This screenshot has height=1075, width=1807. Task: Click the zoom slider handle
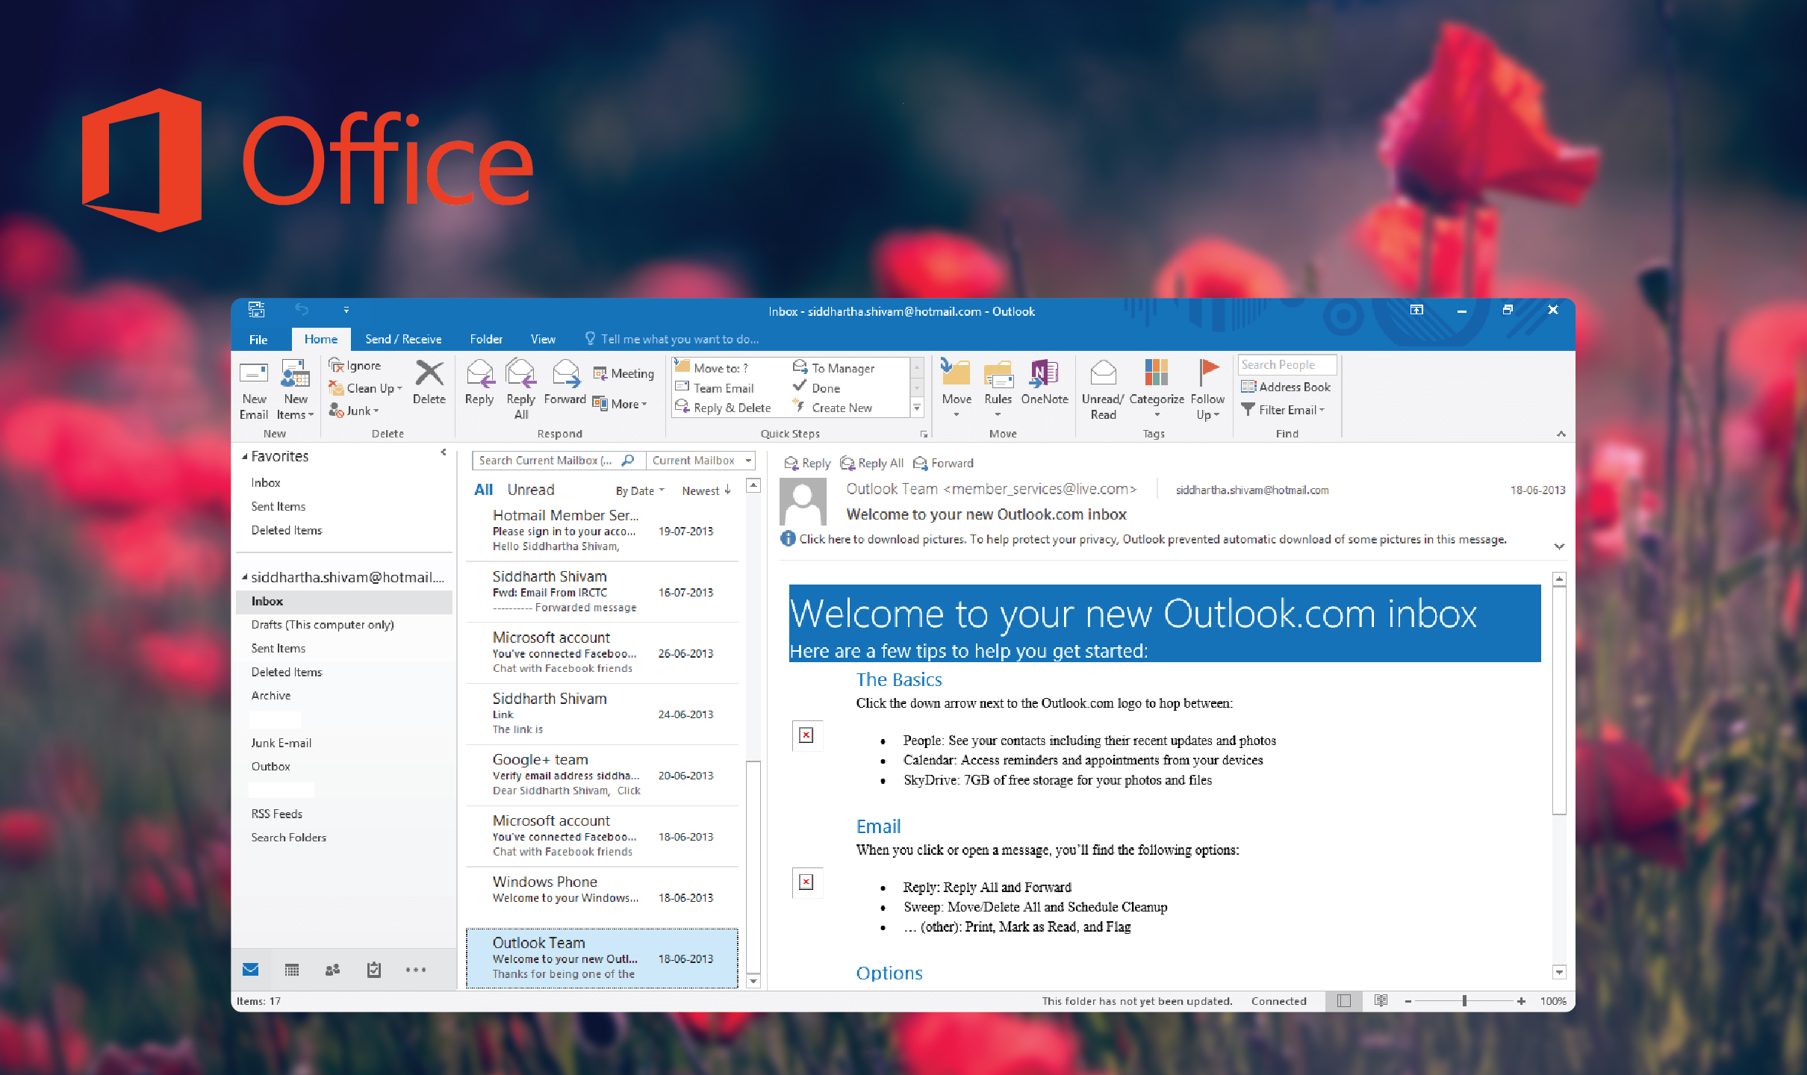[x=1464, y=1000]
